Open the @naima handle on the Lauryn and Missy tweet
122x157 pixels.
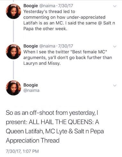click(x=47, y=46)
